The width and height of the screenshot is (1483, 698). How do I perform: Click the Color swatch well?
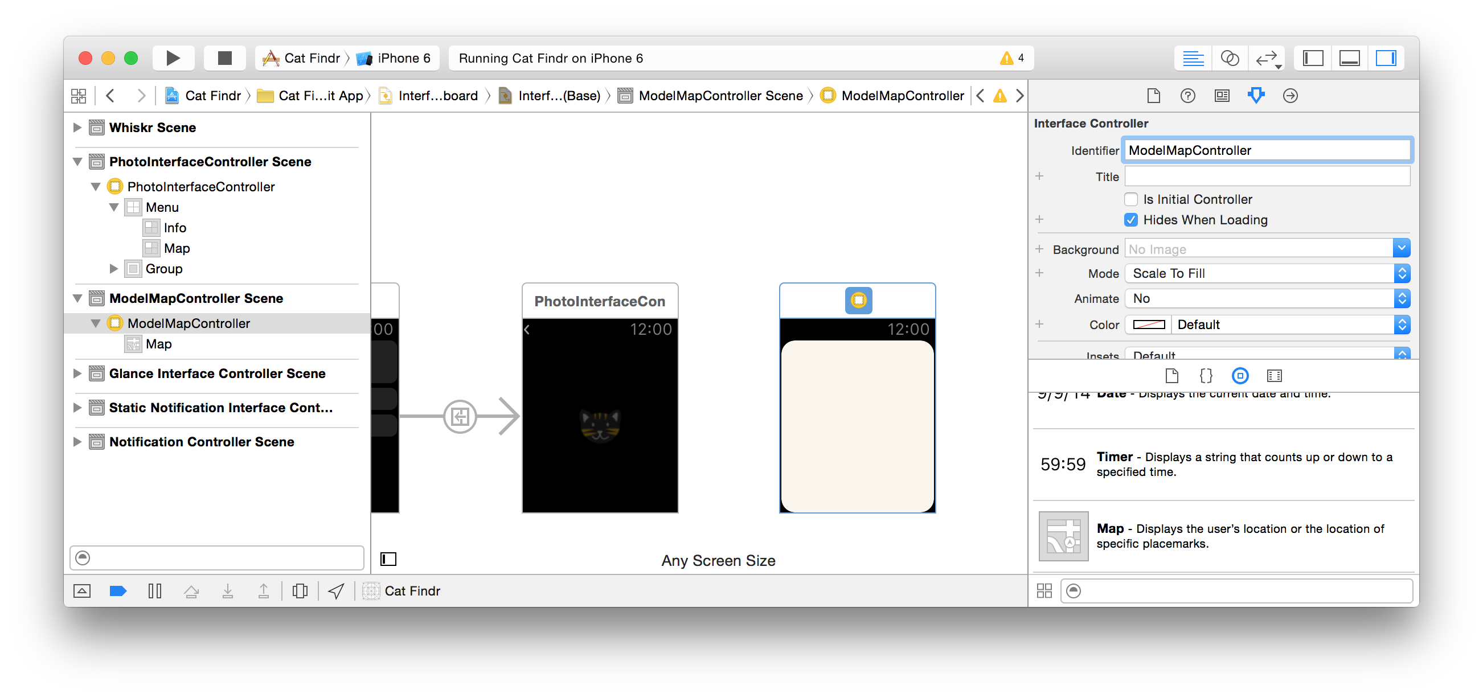1148,325
